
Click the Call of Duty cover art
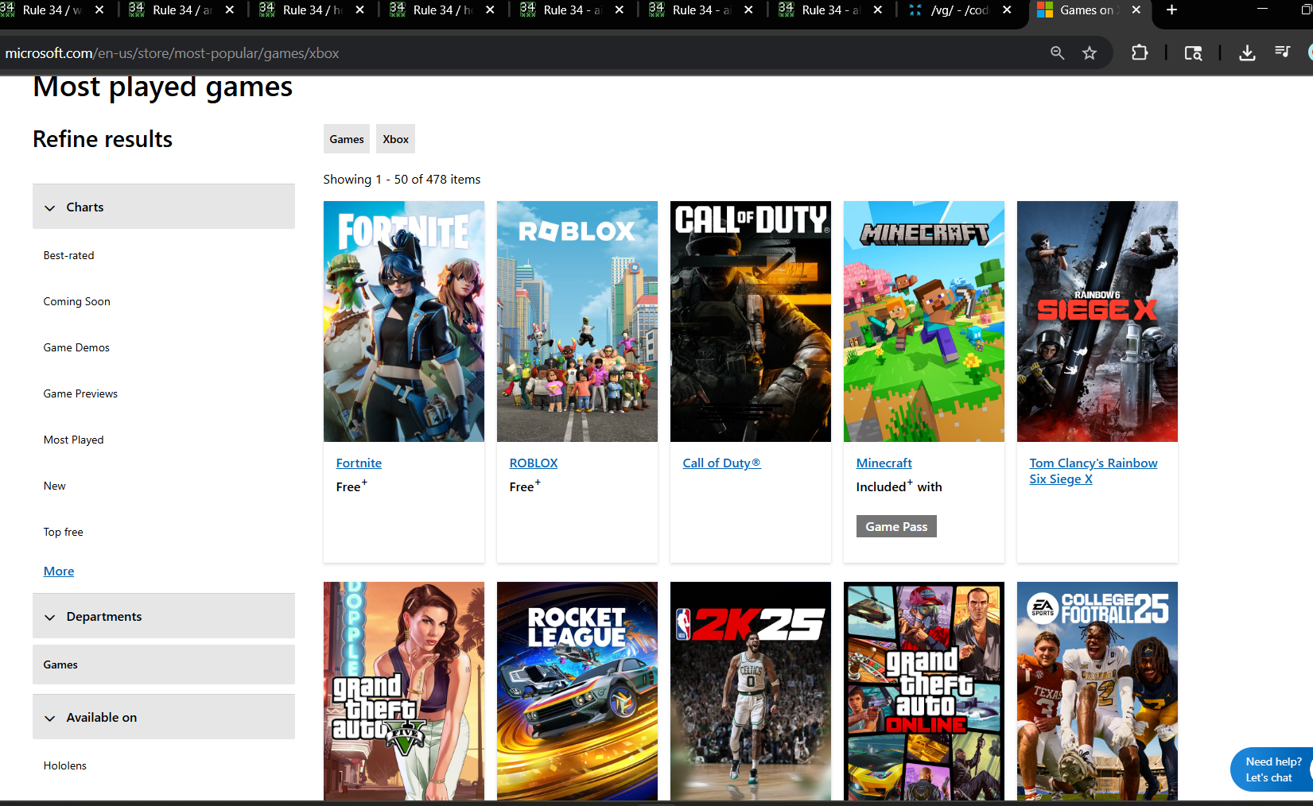point(751,321)
